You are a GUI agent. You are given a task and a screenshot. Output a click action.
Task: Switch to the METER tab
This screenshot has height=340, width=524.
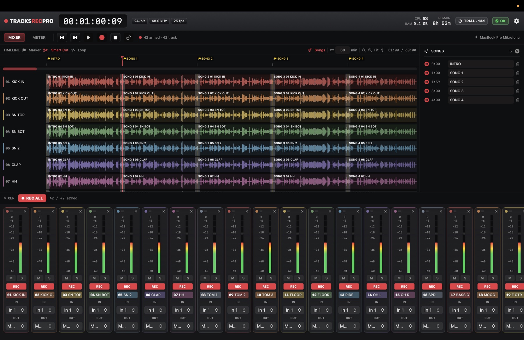tap(39, 38)
